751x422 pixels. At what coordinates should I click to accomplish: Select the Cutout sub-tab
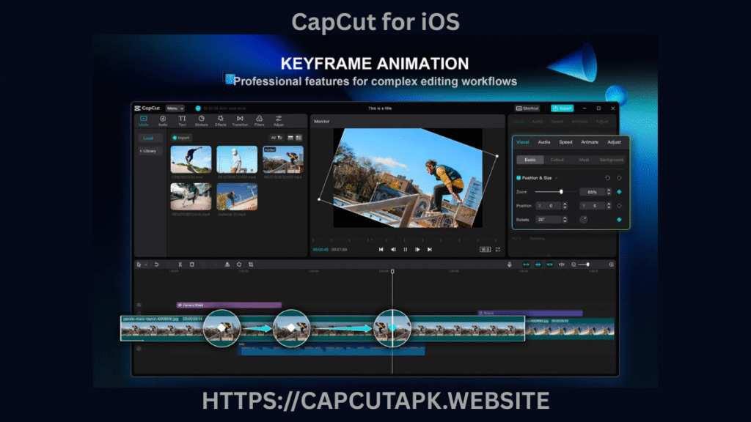tap(557, 159)
